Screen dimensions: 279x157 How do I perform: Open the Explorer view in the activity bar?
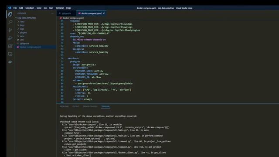tap(10, 14)
